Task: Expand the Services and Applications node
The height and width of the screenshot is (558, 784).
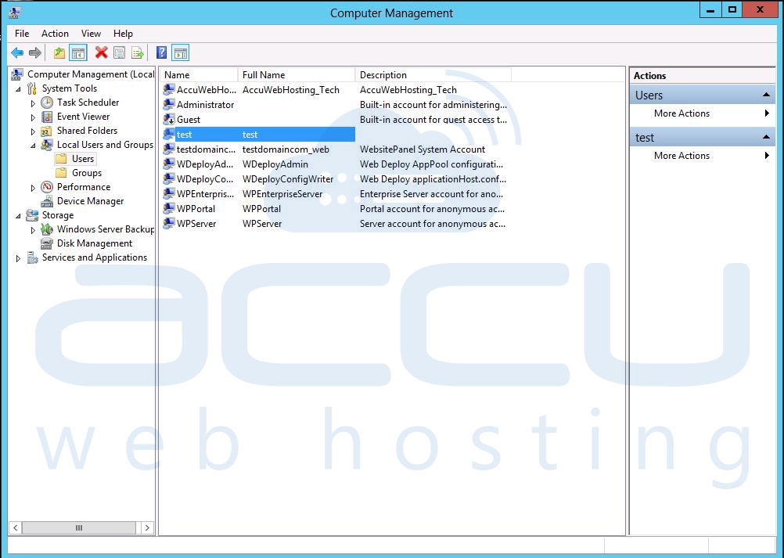Action: [x=19, y=258]
